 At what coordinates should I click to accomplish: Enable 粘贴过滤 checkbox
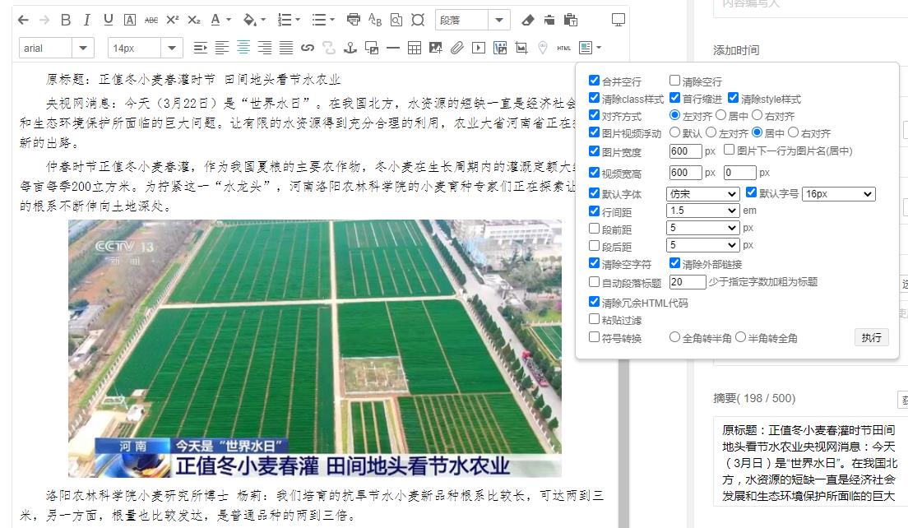pyautogui.click(x=594, y=319)
